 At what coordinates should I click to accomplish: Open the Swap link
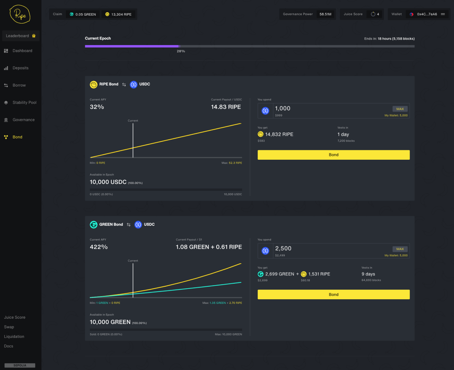tap(9, 327)
